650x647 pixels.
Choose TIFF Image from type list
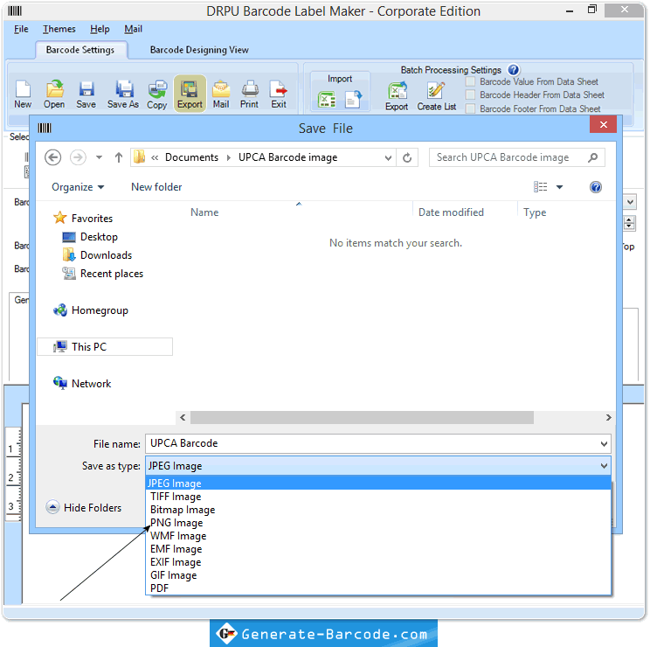point(378,497)
